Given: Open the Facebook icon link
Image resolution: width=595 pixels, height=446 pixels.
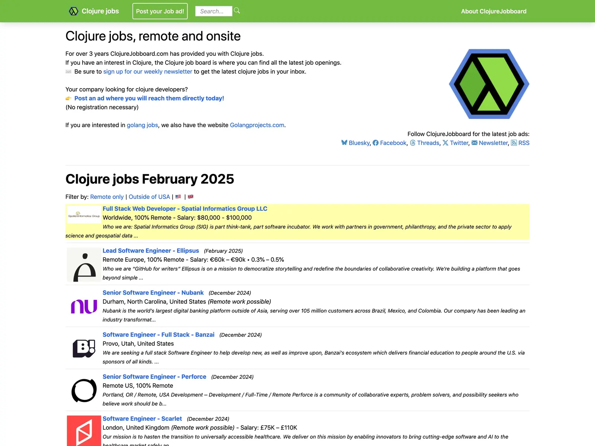Looking at the screenshot, I should (x=376, y=143).
